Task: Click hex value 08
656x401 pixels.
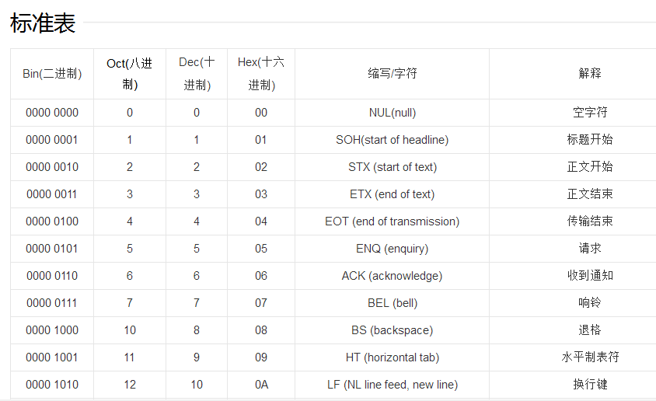Action: coord(261,330)
